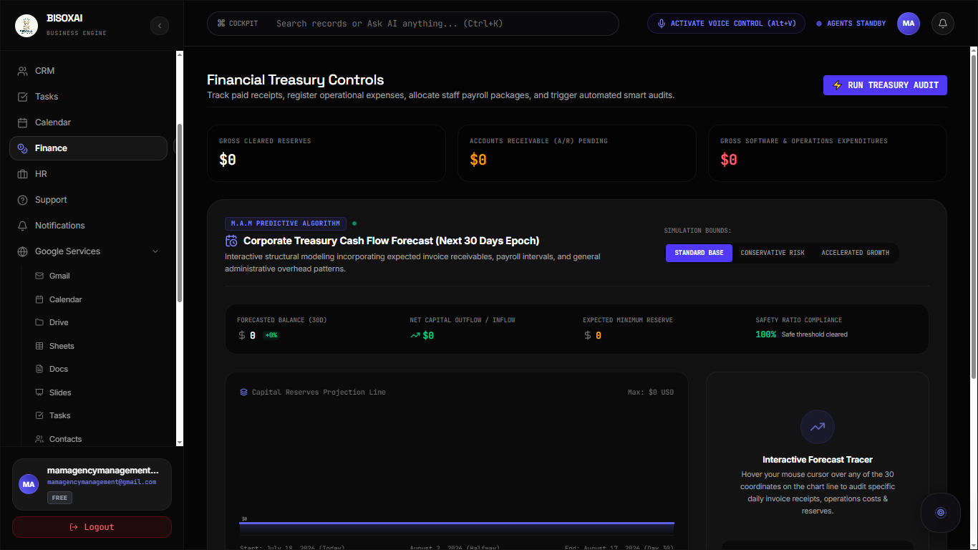Click the Interactive Forecast Tracer trend icon
The image size is (978, 550).
(818, 427)
